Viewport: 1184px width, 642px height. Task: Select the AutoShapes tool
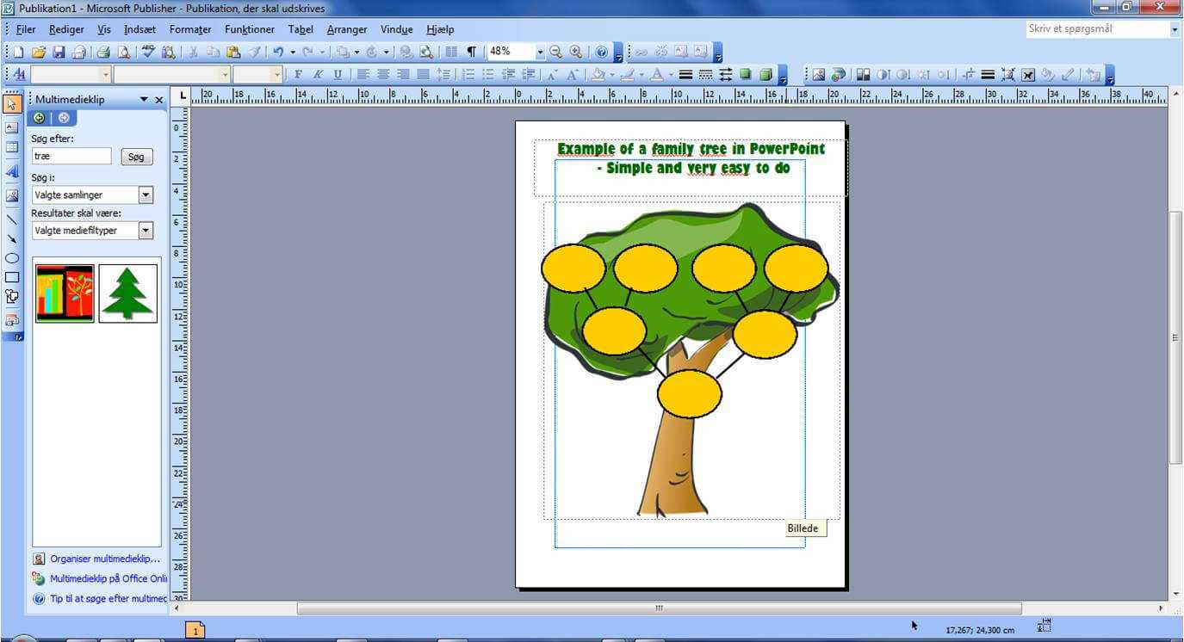12,296
